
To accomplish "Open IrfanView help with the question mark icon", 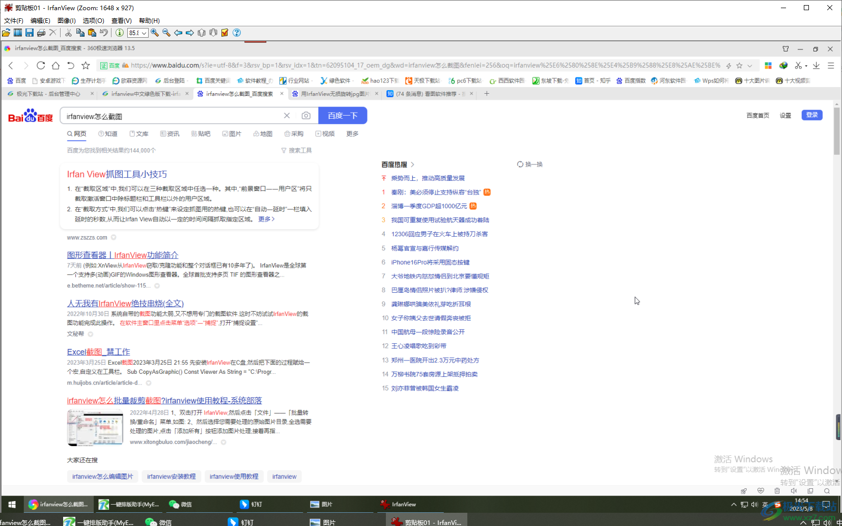I will tap(237, 33).
